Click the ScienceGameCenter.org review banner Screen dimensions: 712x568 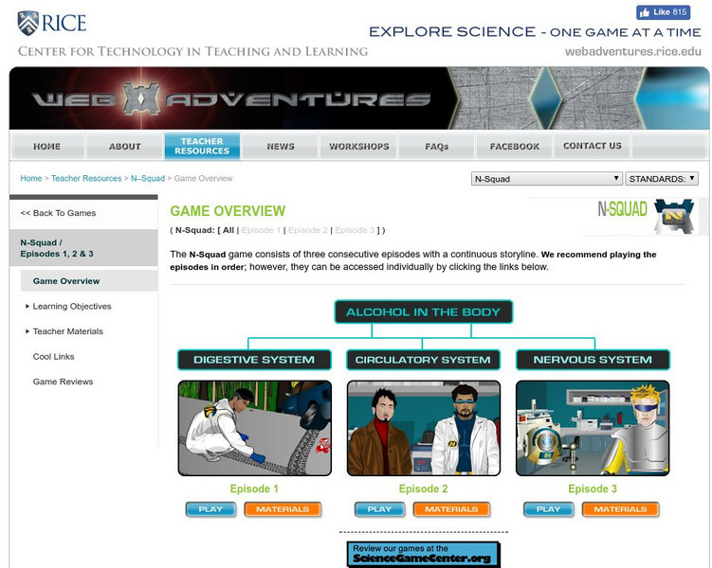pos(423,554)
